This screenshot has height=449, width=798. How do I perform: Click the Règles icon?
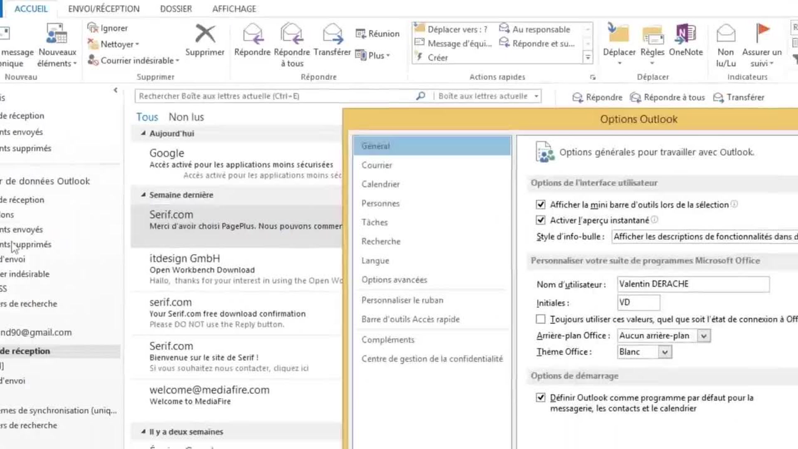652,35
